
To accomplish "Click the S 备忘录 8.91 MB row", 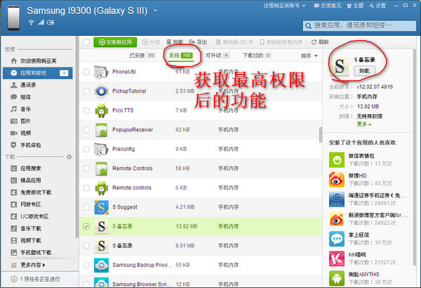I will pyautogui.click(x=201, y=246).
